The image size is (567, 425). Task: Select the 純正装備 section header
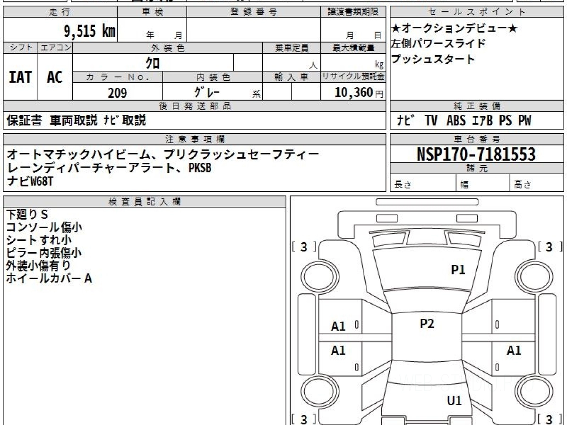pos(477,106)
